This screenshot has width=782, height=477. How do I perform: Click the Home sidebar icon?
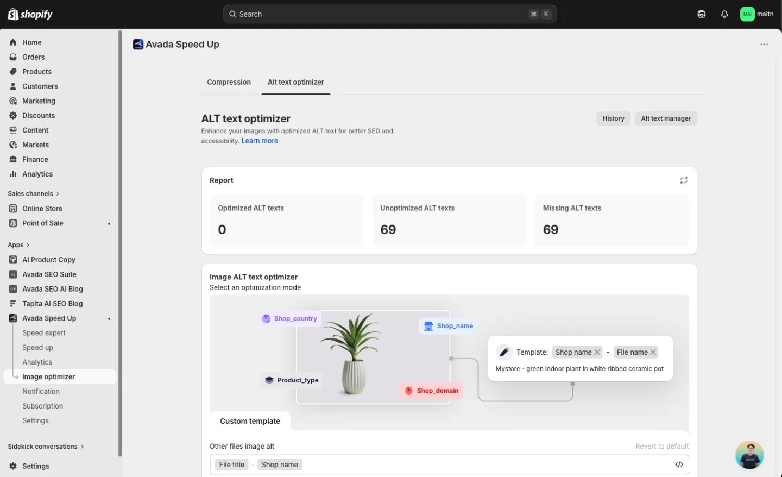pos(13,42)
